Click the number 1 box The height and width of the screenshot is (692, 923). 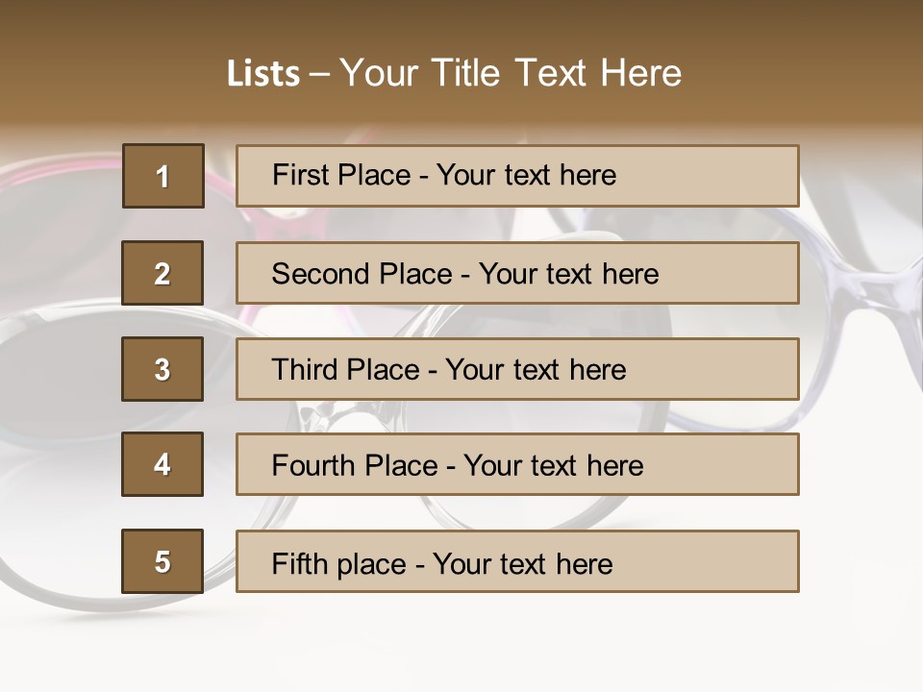pyautogui.click(x=162, y=176)
